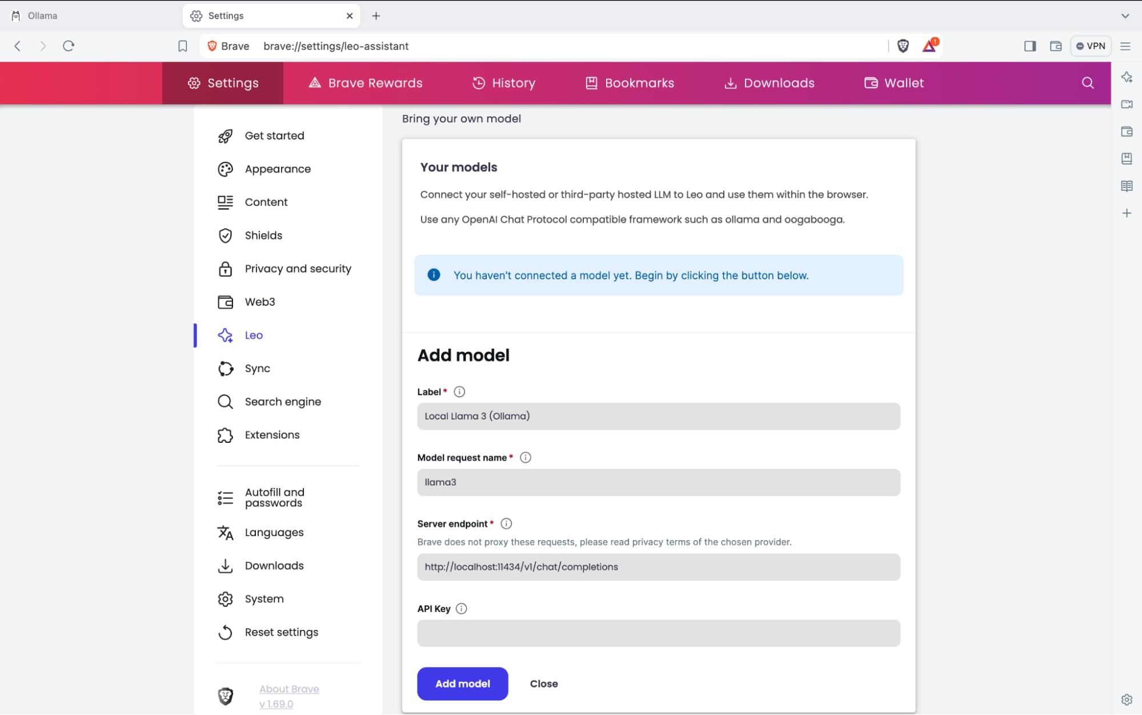
Task: Click info icon next to API Key field
Action: pos(460,608)
